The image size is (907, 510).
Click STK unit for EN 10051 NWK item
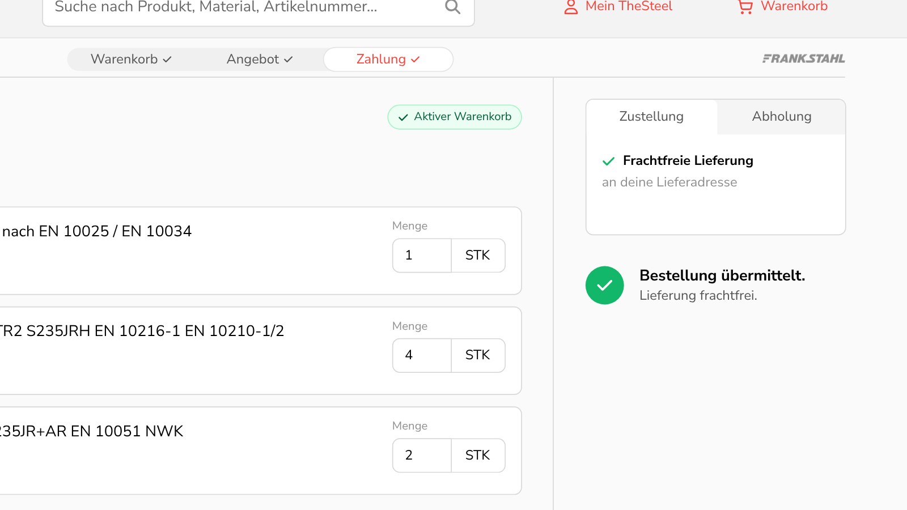point(478,456)
